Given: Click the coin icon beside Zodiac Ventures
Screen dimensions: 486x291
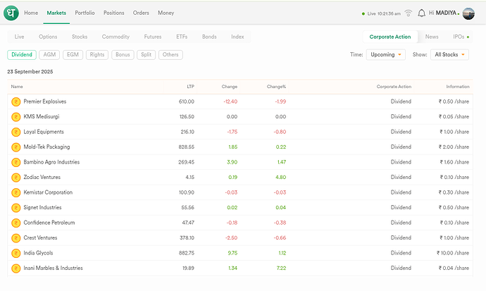Looking at the screenshot, I should tap(16, 177).
